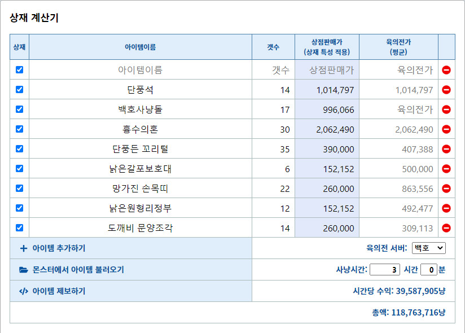Delete 낡은원형리정부 via red minus
This screenshot has width=465, height=333.
(x=446, y=208)
